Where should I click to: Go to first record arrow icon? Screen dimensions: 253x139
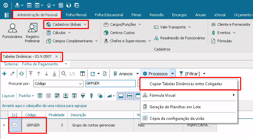click(x=31, y=74)
